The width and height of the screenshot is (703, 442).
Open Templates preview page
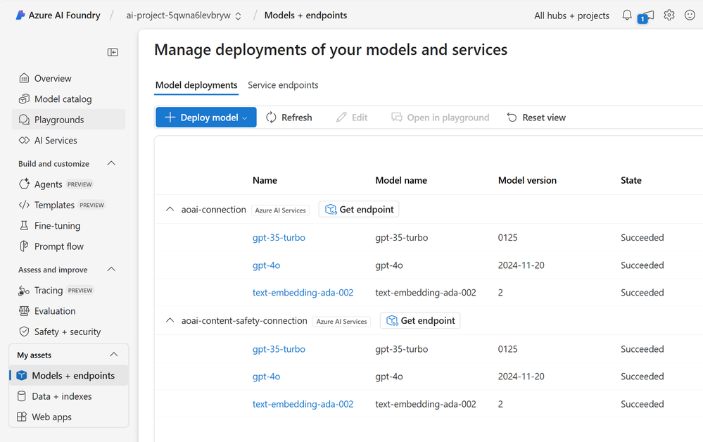point(68,205)
